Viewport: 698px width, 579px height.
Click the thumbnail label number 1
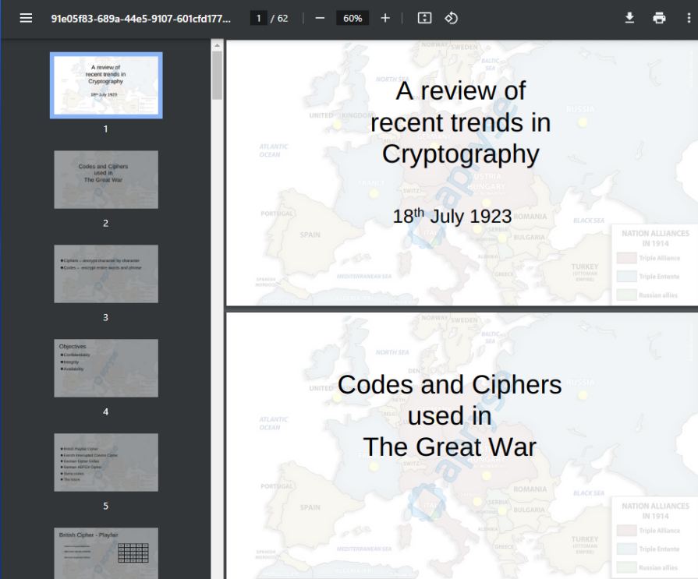click(x=105, y=129)
